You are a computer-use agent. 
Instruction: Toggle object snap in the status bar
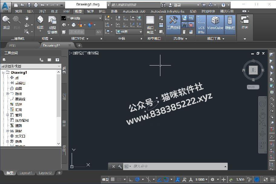pyautogui.click(x=166, y=179)
